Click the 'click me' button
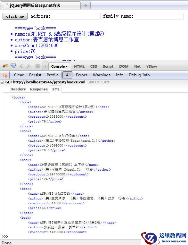The width and height of the screenshot is (188, 245). [15, 16]
